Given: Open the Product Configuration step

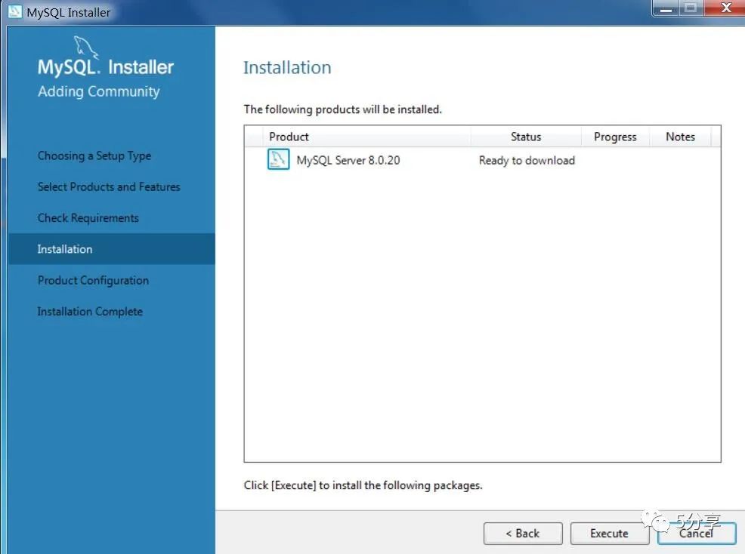Looking at the screenshot, I should click(x=93, y=281).
